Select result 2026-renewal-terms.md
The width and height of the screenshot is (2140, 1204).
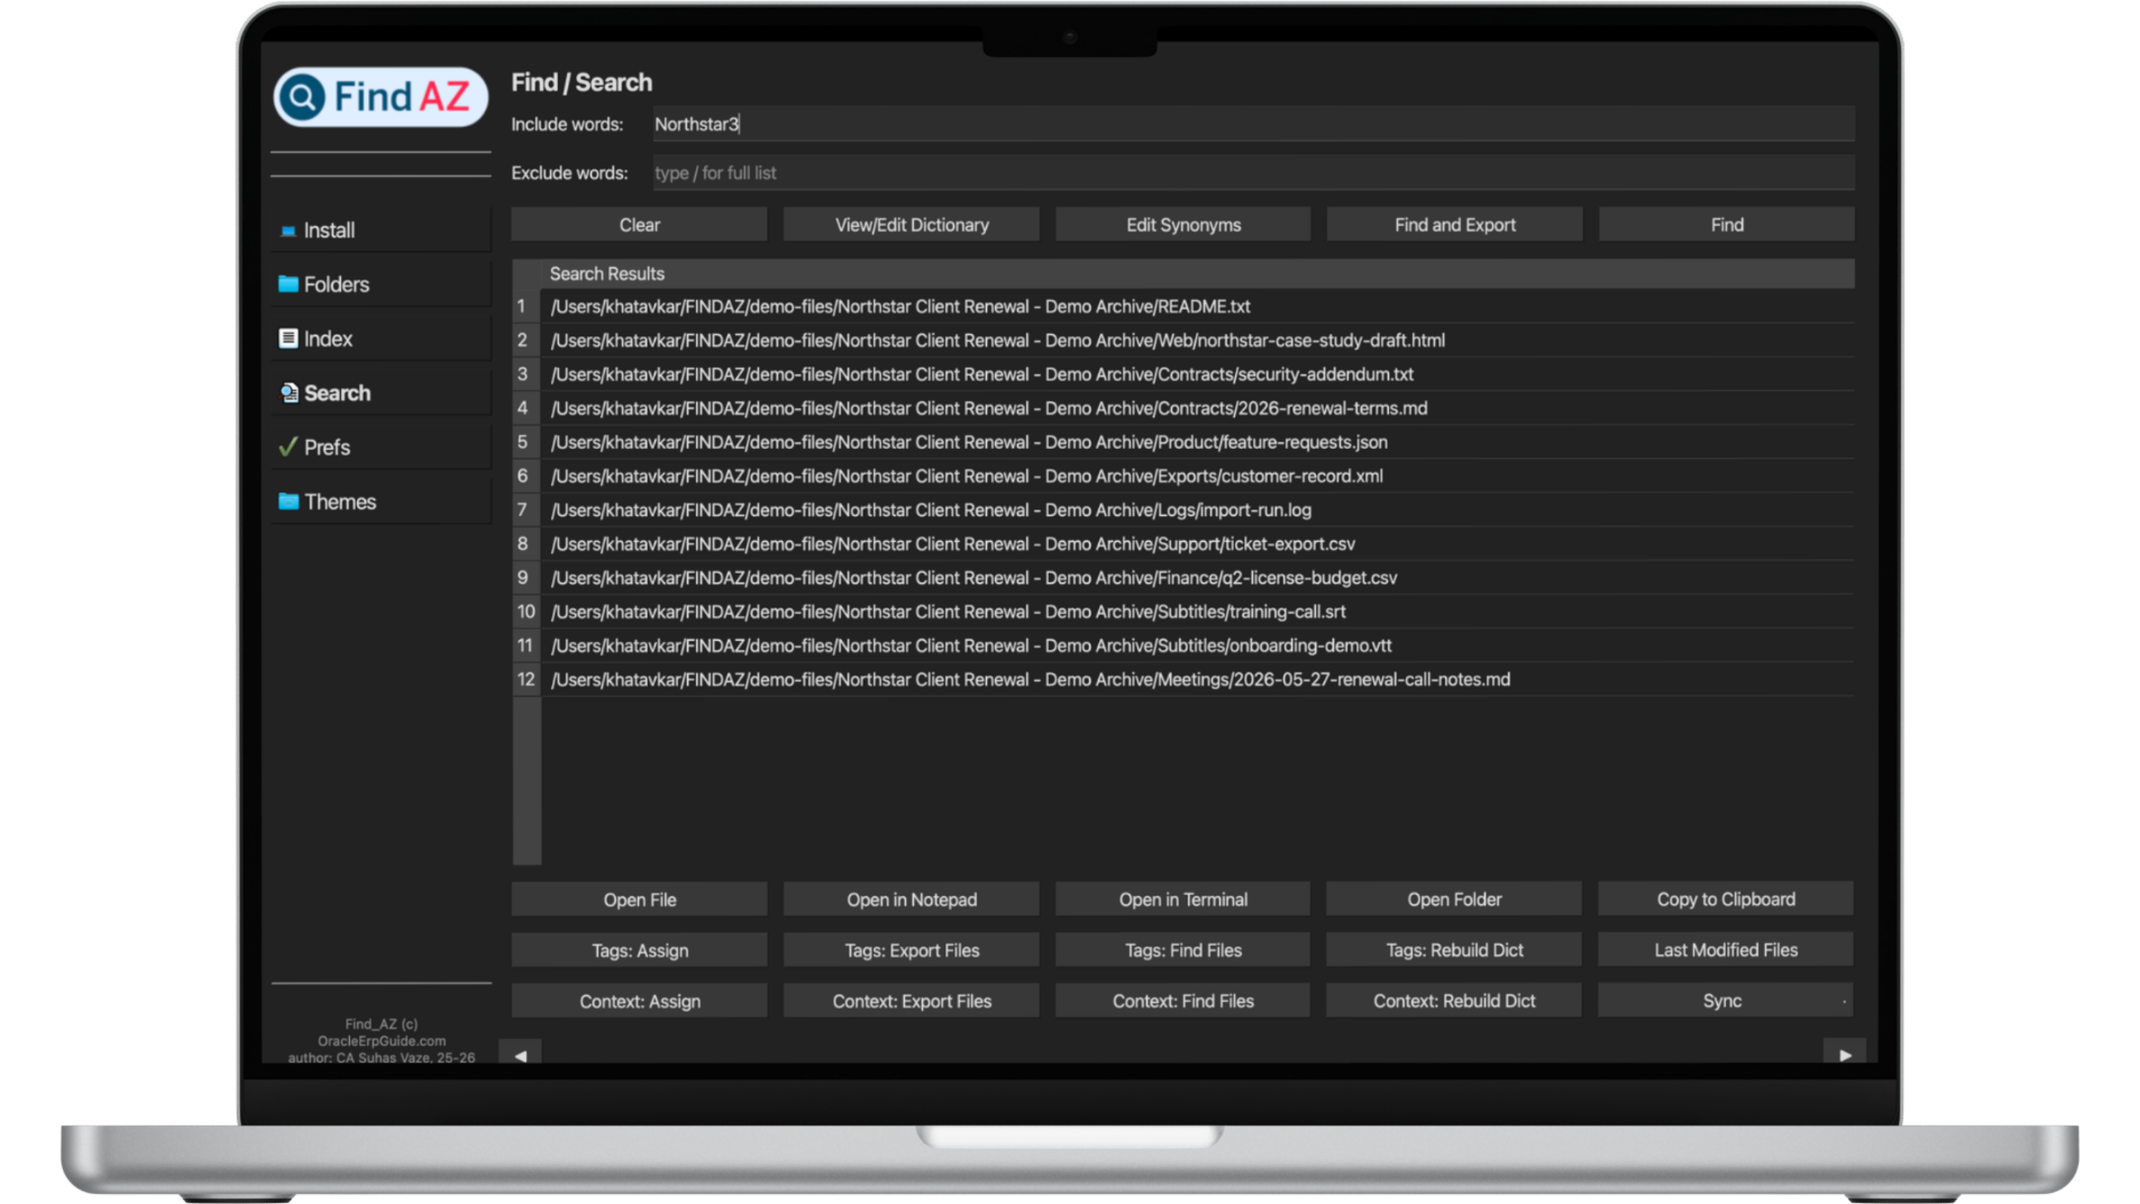coord(1198,408)
